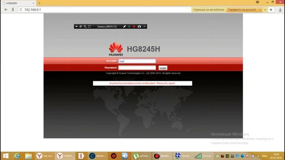The width and height of the screenshot is (285, 160).
Task: Click the 'Перевести на русский' translate button
Action: 242,10
